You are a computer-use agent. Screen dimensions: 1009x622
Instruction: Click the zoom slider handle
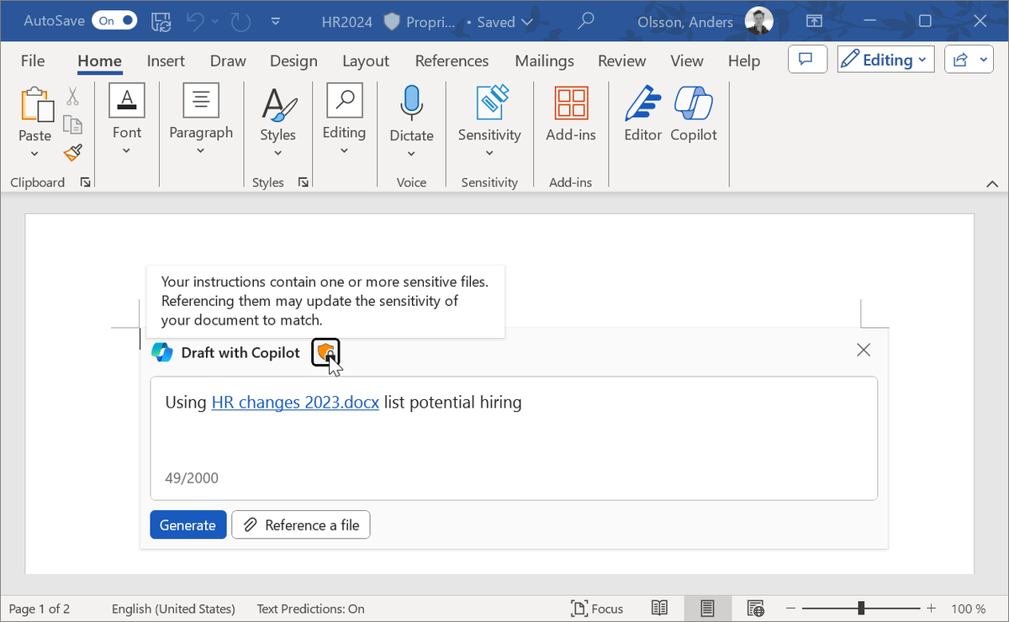(x=860, y=608)
